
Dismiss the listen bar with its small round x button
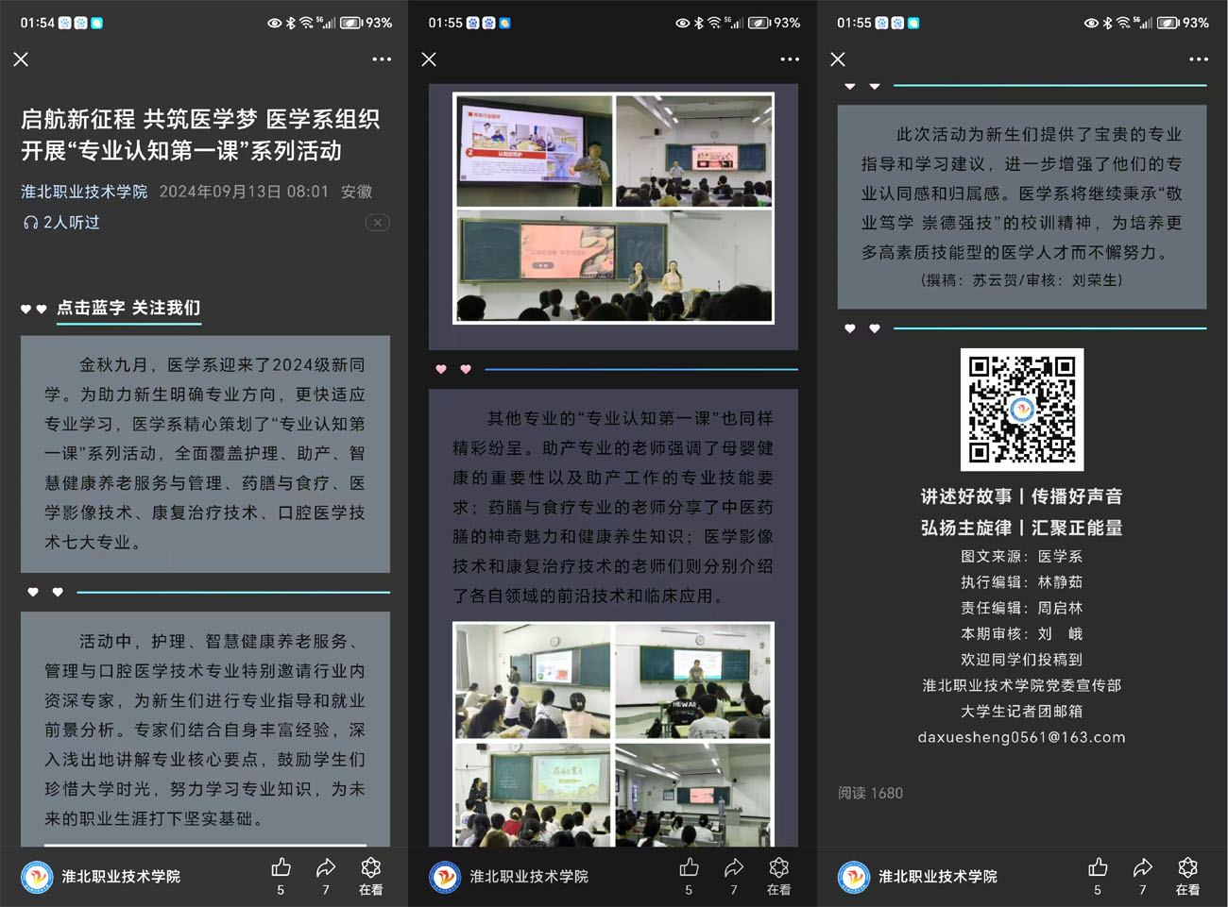377,223
